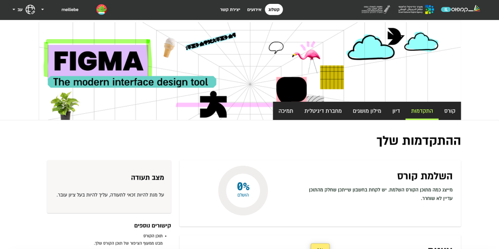Expand the language selector arrow
Screen dimensions: 499x249
point(14,9)
